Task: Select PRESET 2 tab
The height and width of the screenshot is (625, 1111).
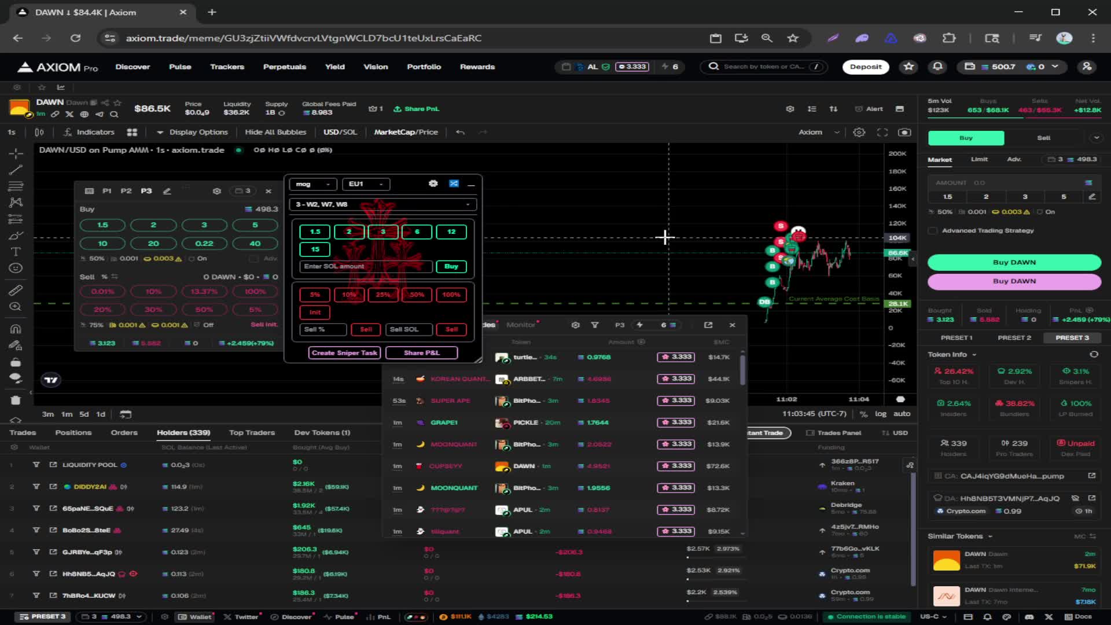Action: 1014,337
